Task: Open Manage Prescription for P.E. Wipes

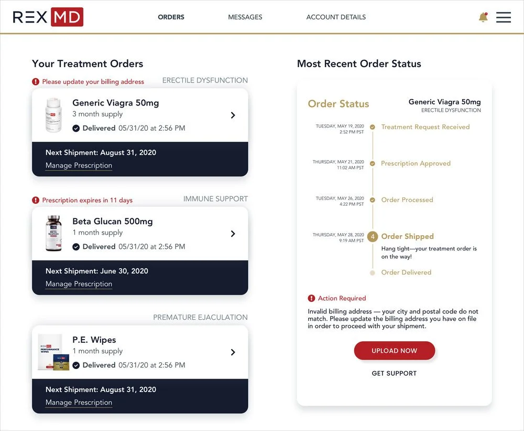Action: pyautogui.click(x=79, y=403)
